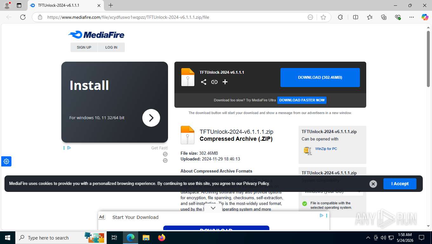Open the WinZip for PC link
Viewport: 432px width, 244px height.
pyautogui.click(x=326, y=149)
